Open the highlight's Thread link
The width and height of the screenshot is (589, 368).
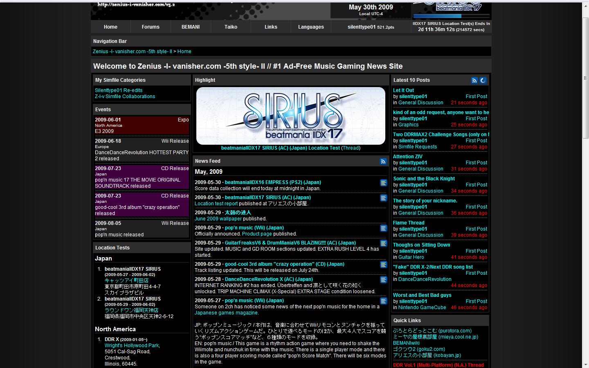[351, 148]
